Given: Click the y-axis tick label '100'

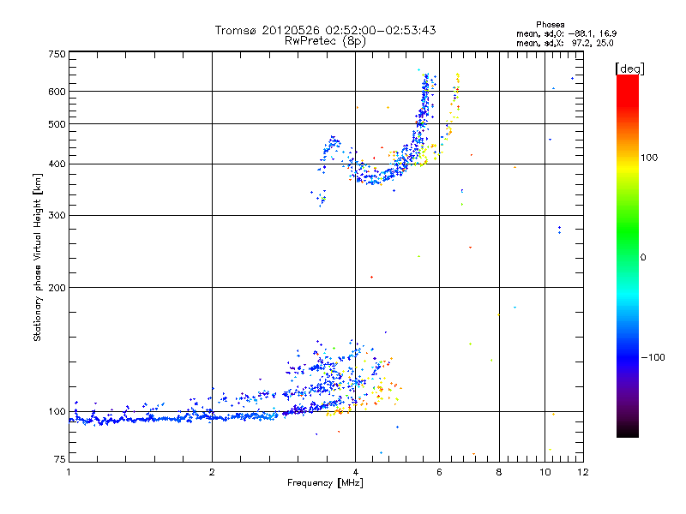Looking at the screenshot, I should 57,411.
